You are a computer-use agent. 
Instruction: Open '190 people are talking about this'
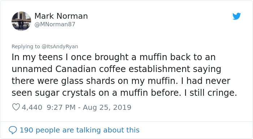tap(80, 130)
